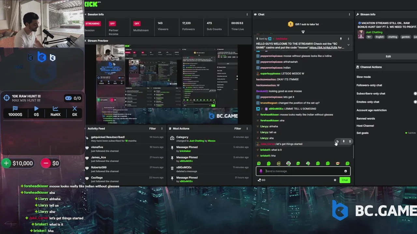This screenshot has height=234, width=417.
Task: Click the English tag in Stream info
Action: pos(380,37)
